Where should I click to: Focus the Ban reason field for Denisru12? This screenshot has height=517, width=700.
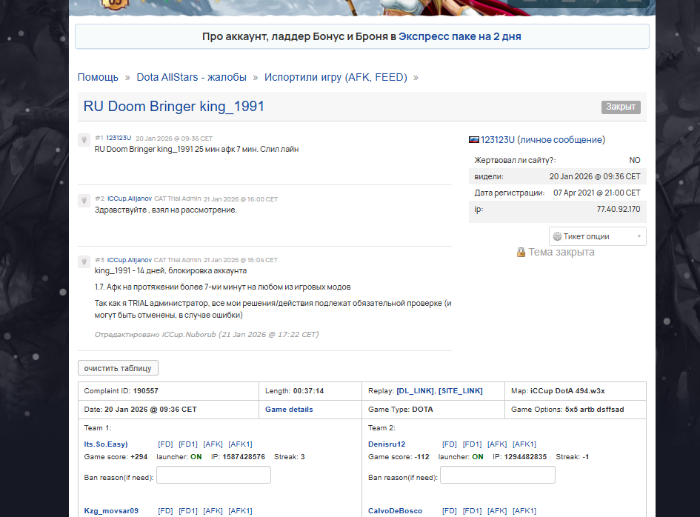coord(498,475)
